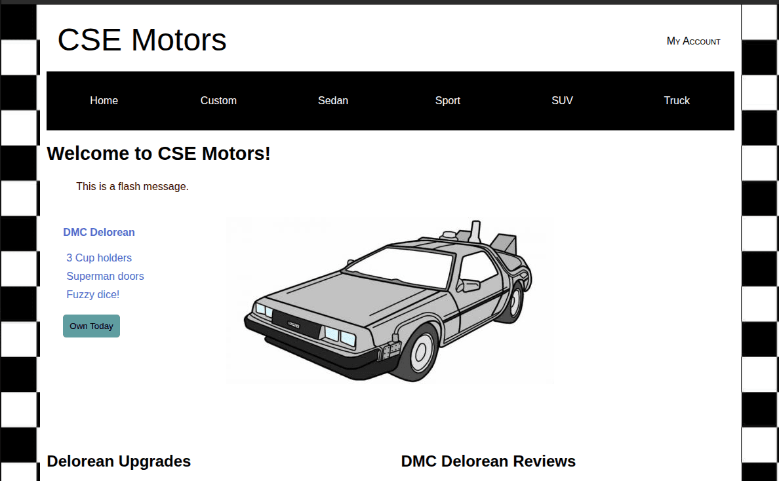Click the Superman doors feature link

[105, 276]
